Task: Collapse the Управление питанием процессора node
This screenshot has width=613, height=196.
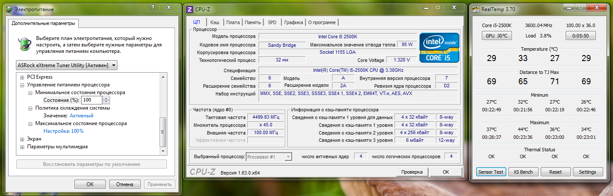Action: pyautogui.click(x=22, y=85)
